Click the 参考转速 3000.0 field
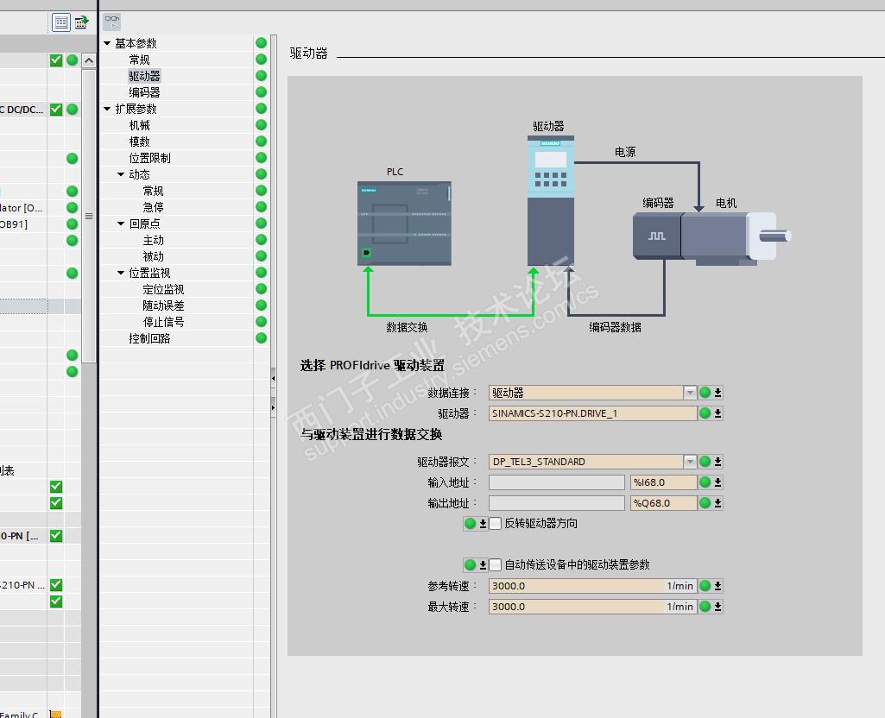The image size is (885, 718). 592,586
